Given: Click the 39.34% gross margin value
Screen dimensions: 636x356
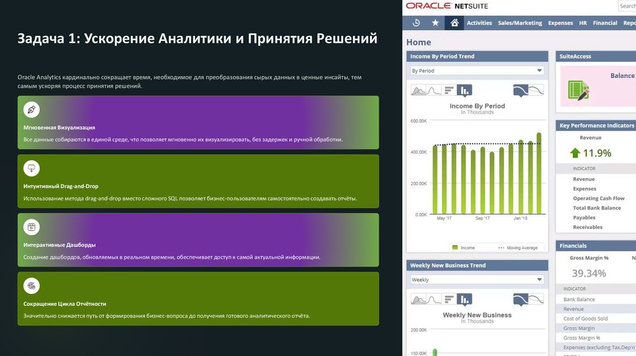Looking at the screenshot, I should [x=589, y=274].
